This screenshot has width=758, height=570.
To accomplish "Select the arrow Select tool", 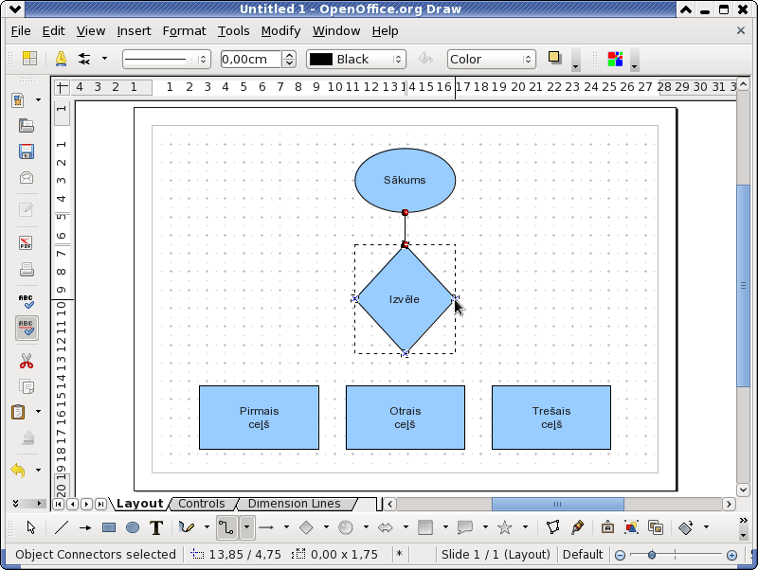I will point(31,527).
